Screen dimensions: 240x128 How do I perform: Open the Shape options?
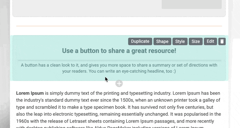(x=162, y=42)
